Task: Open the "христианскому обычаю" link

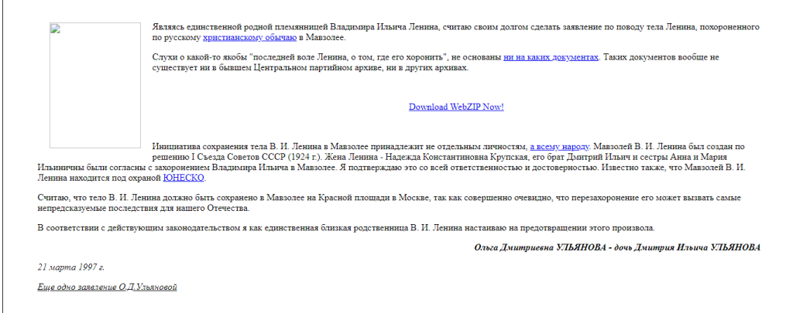Action: pyautogui.click(x=249, y=37)
